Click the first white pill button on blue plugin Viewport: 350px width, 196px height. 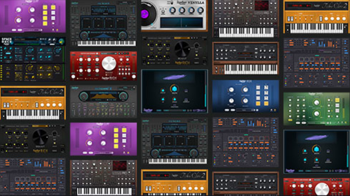[x=227, y=110]
